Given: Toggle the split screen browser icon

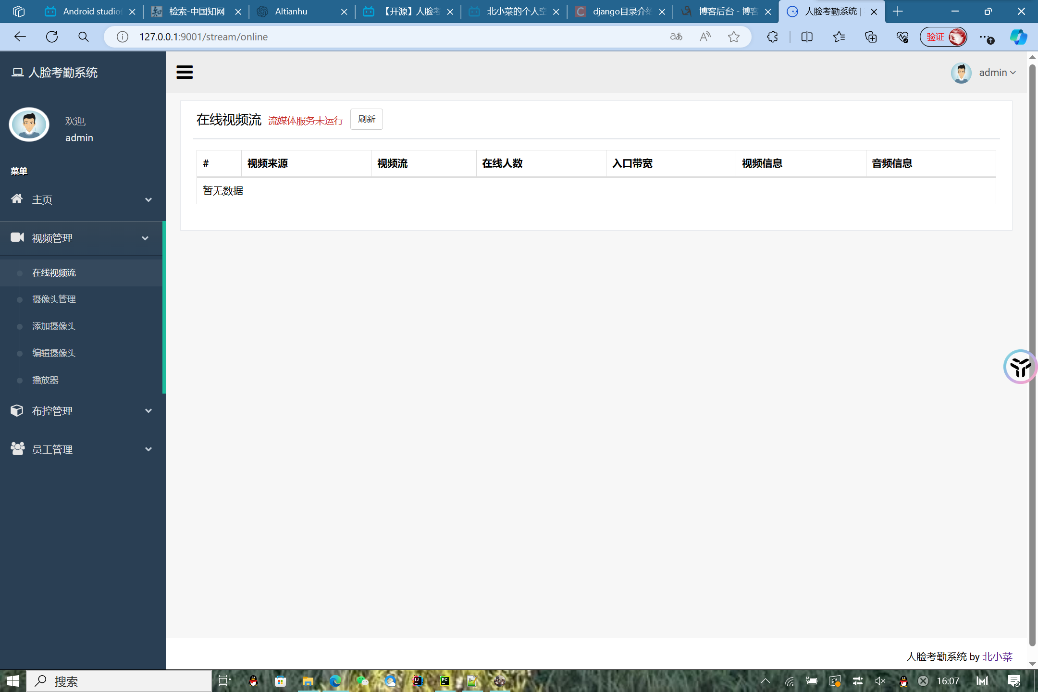Looking at the screenshot, I should 807,37.
